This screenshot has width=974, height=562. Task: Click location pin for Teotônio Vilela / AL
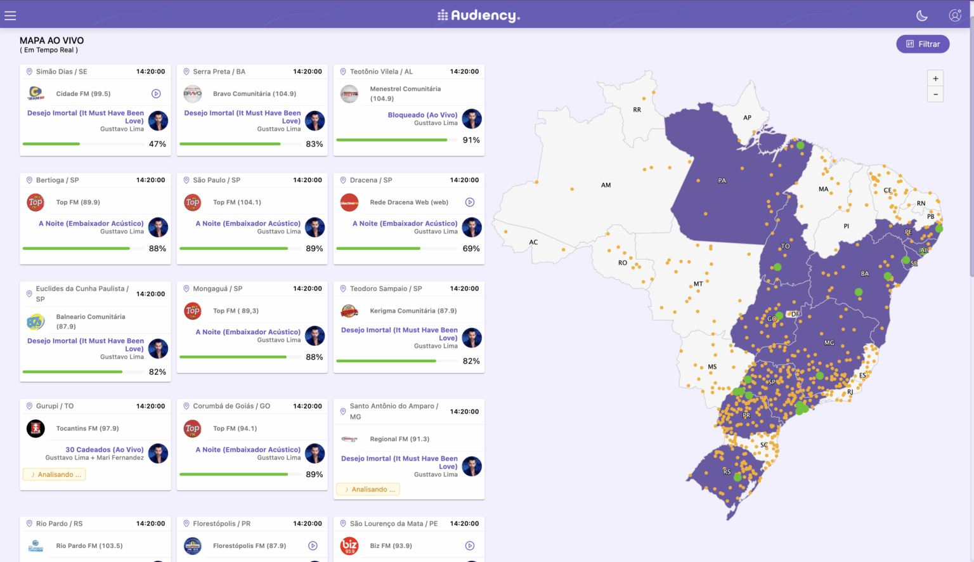pyautogui.click(x=343, y=72)
